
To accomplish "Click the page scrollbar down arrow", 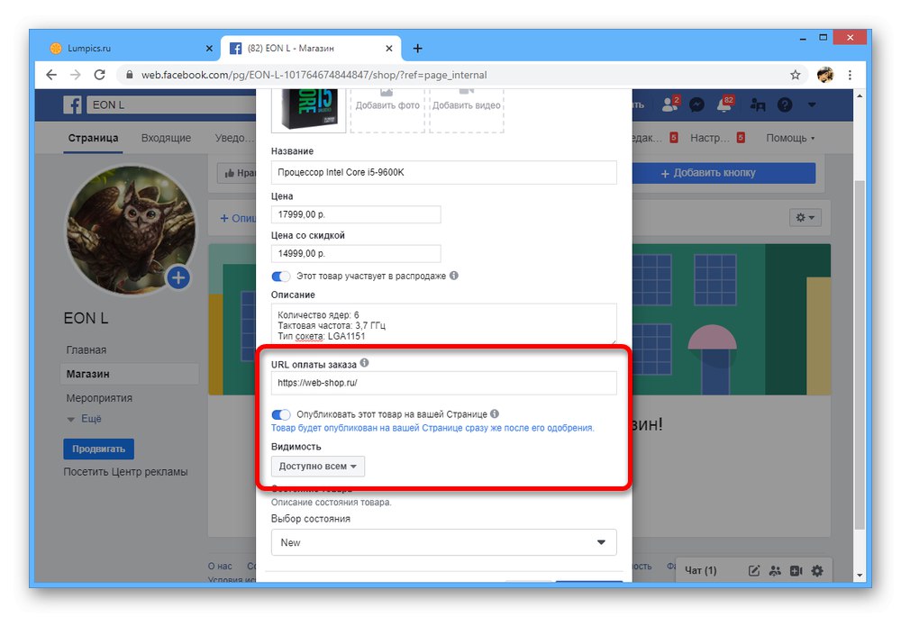I will point(860,575).
